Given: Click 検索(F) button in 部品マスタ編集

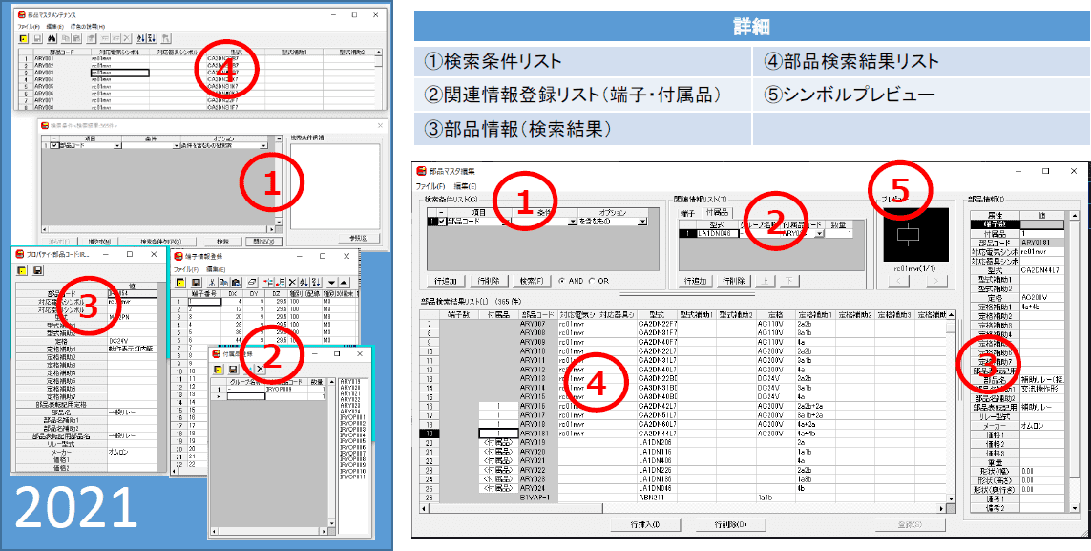Looking at the screenshot, I should coord(532,281).
